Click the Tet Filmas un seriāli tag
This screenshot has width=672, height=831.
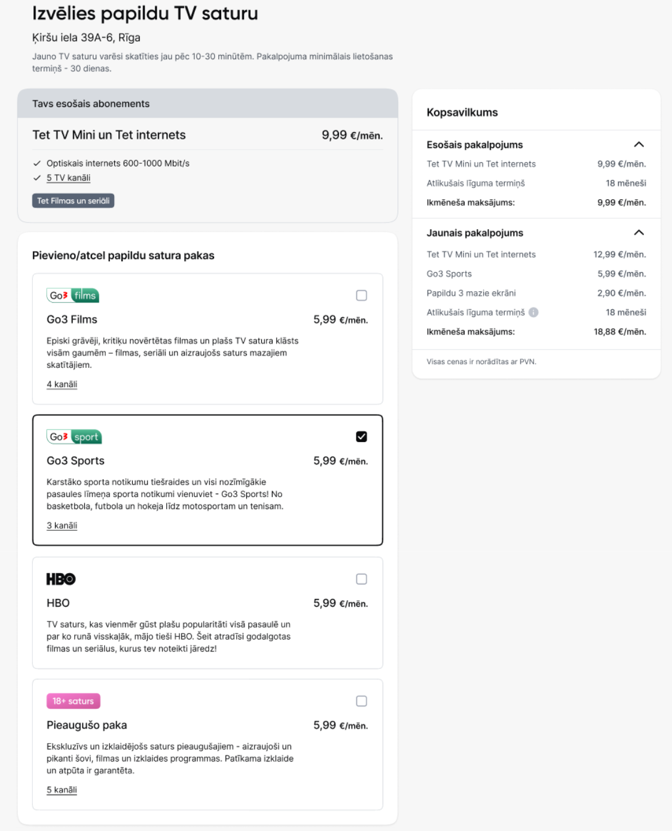[73, 201]
